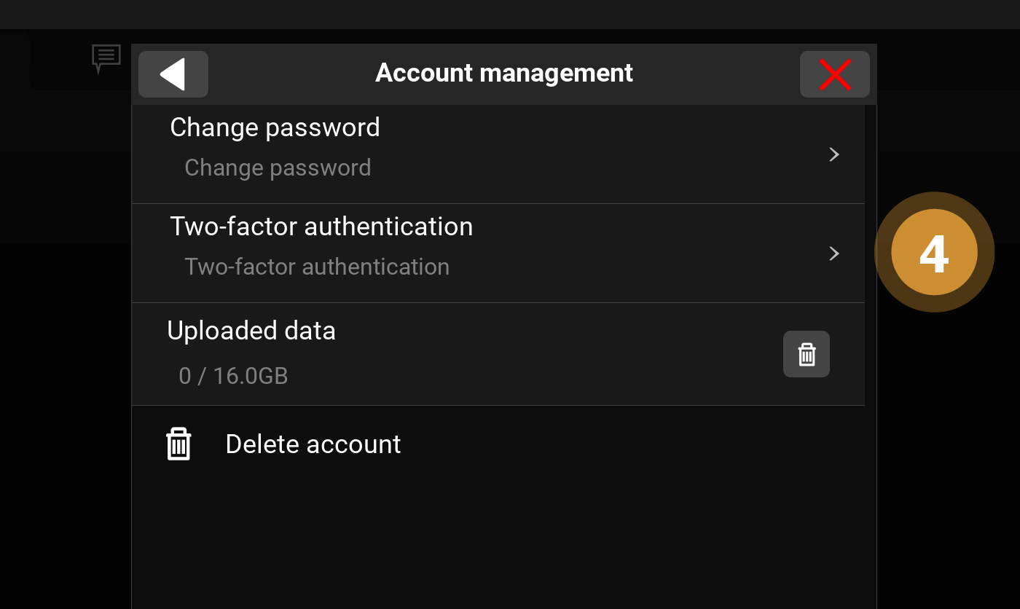Image resolution: width=1020 pixels, height=609 pixels.
Task: Close Account management with the red X
Action: coord(835,74)
